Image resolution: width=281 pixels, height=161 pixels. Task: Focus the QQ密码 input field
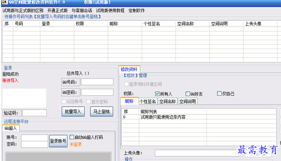[x=97, y=92]
